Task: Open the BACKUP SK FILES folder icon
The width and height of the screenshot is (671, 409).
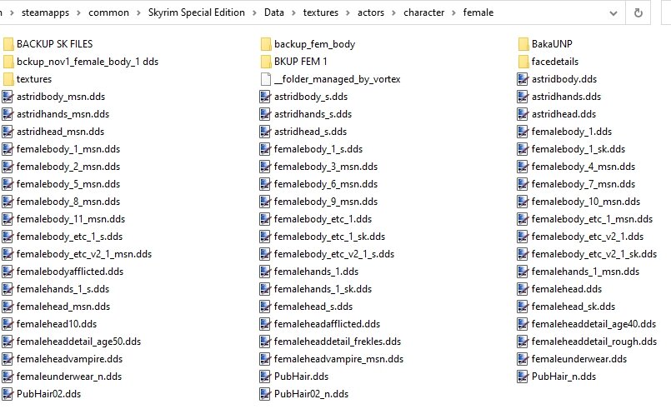Action: pyautogui.click(x=8, y=44)
